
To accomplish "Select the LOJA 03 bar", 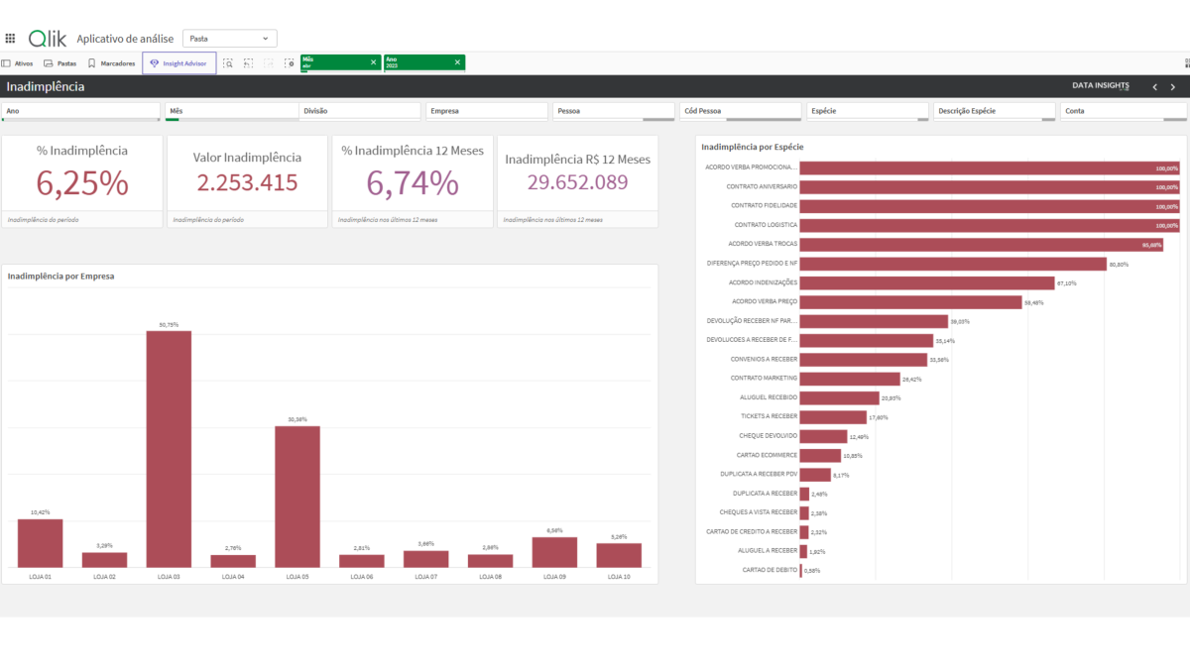I will click(x=169, y=448).
